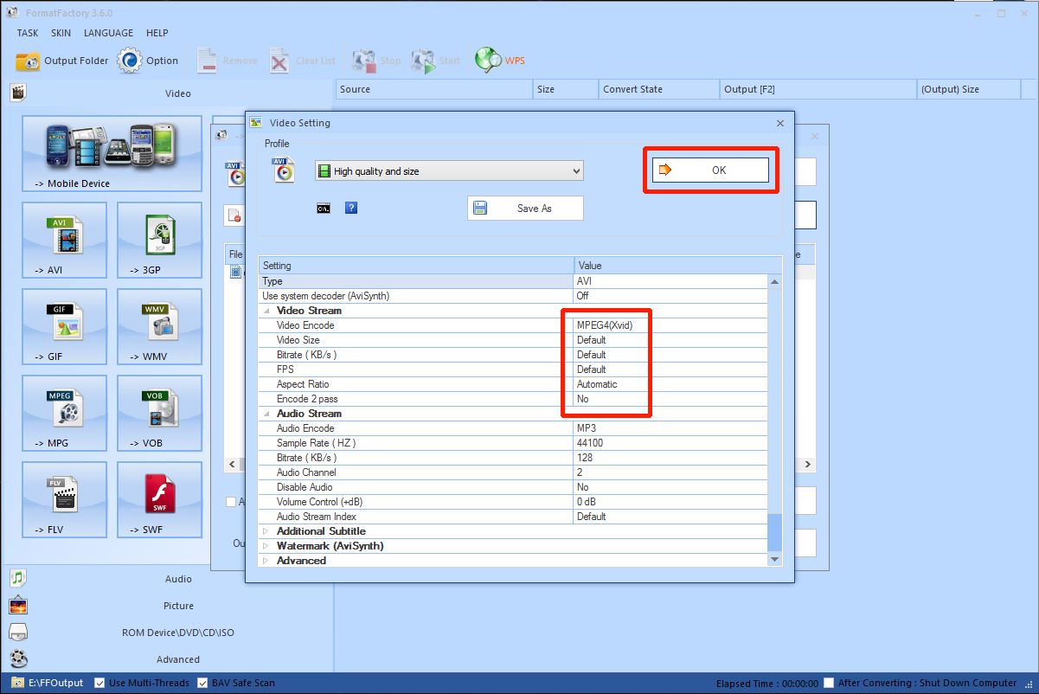Click the Output [F2] column header

[x=818, y=89]
